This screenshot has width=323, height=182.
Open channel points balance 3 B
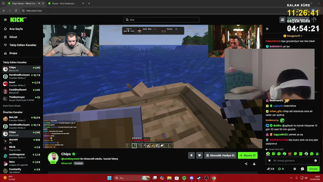coord(271,169)
